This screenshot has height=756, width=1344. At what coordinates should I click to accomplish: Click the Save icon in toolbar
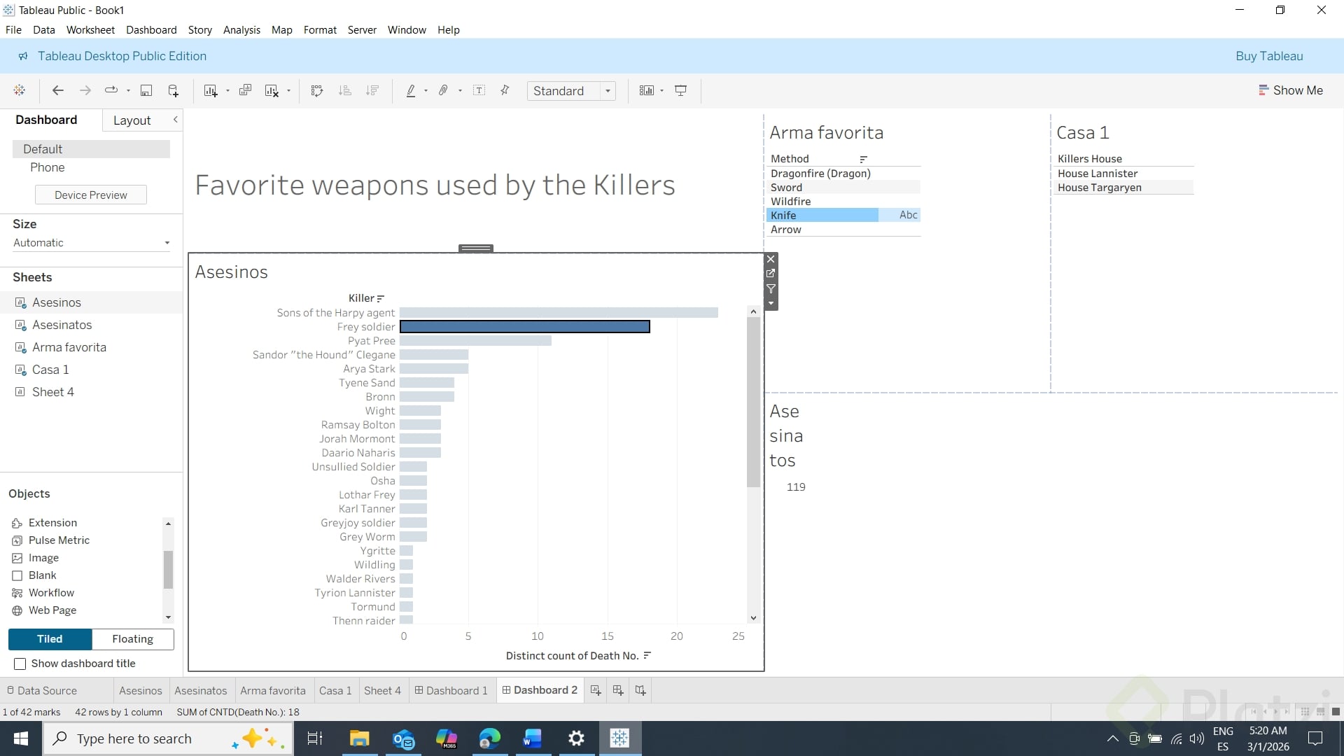pyautogui.click(x=146, y=90)
